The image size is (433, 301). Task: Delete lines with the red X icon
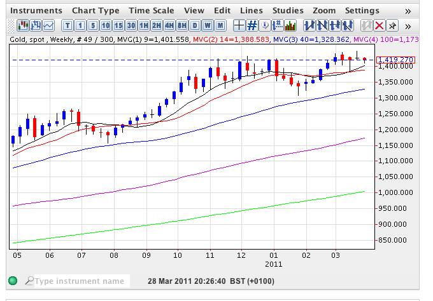[x=379, y=26]
